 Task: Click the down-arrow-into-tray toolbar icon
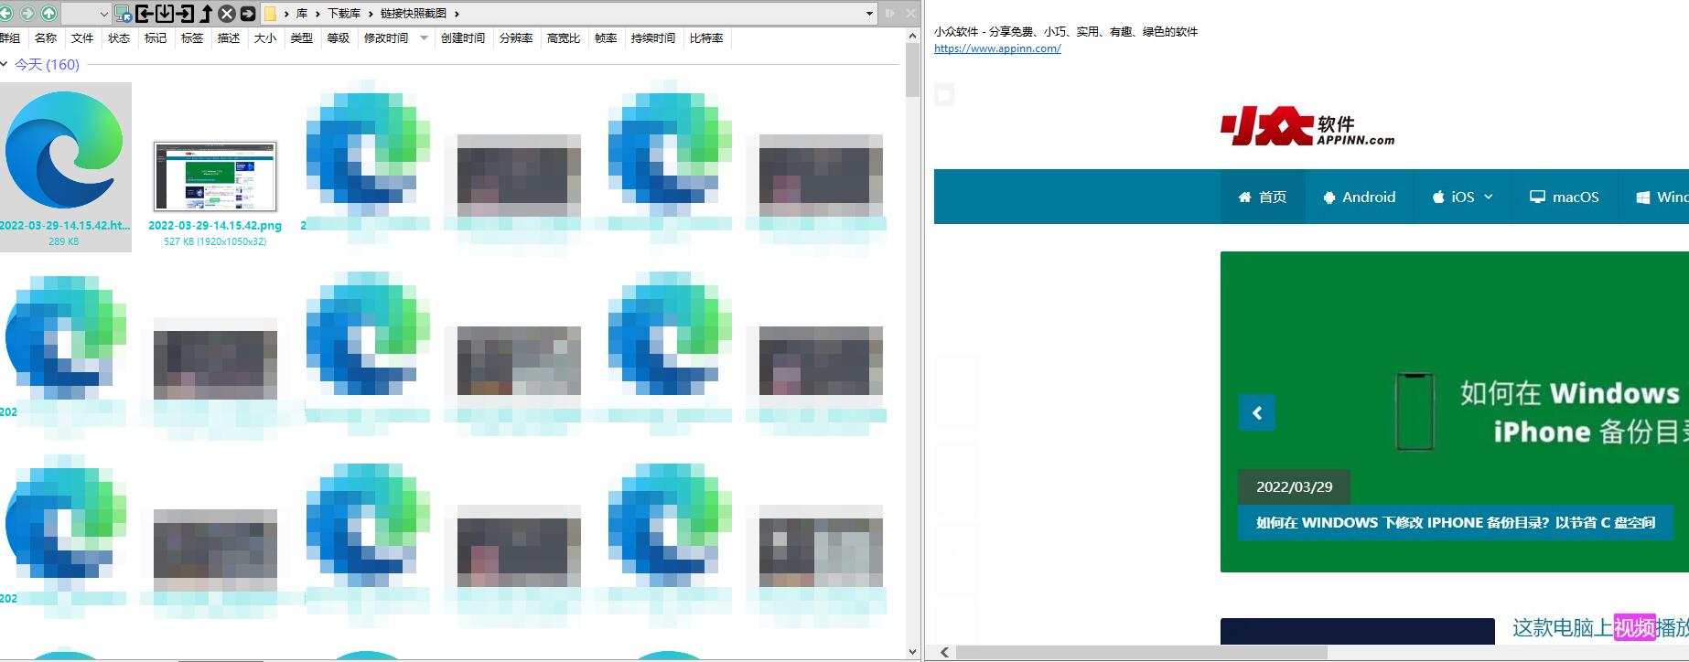(165, 13)
